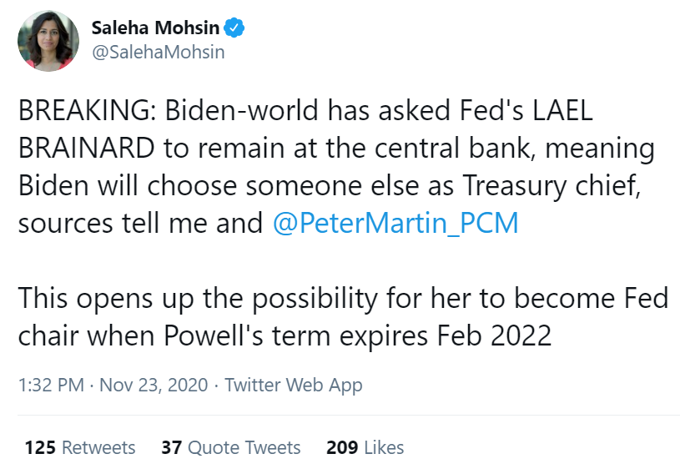View the 125 Retweets list

click(x=80, y=447)
